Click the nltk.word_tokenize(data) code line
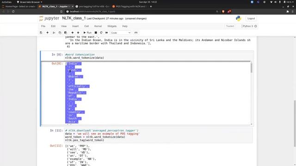This screenshot has height=166, width=296. 84,58
